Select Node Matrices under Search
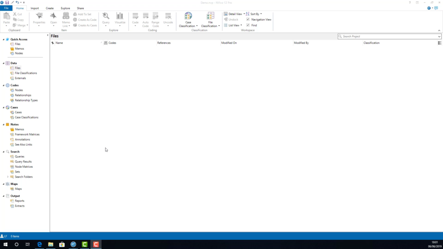 tap(24, 167)
